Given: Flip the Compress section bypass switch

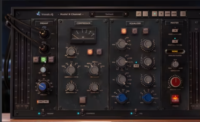Looking at the screenshot, I should point(83,112).
